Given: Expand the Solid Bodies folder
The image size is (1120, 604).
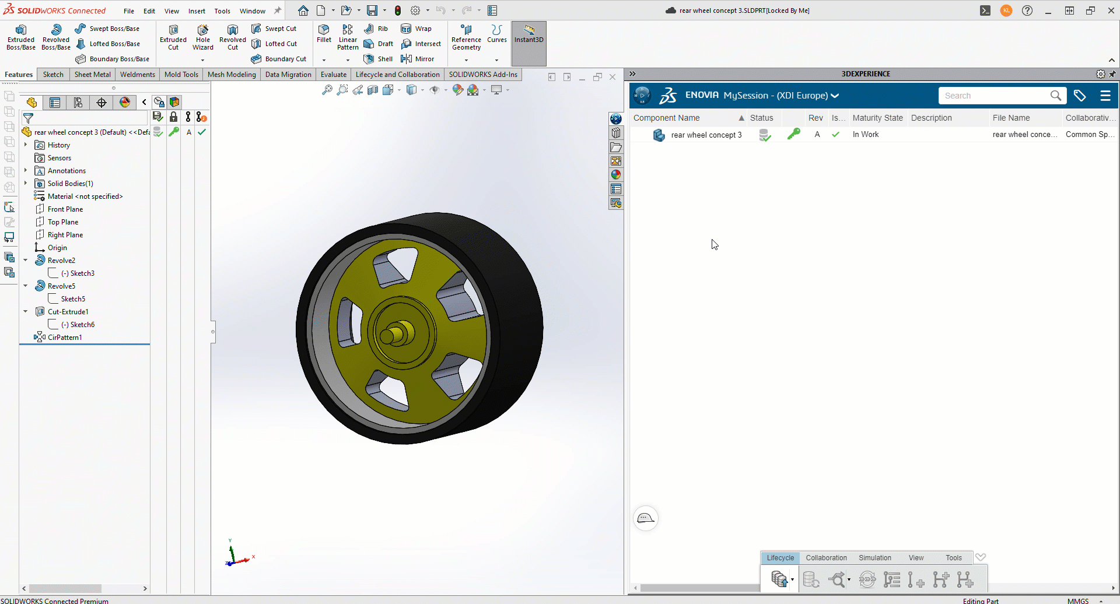Looking at the screenshot, I should point(26,184).
